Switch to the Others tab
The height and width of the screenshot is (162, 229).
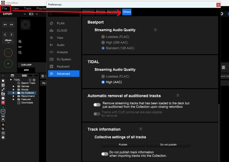pyautogui.click(x=127, y=12)
